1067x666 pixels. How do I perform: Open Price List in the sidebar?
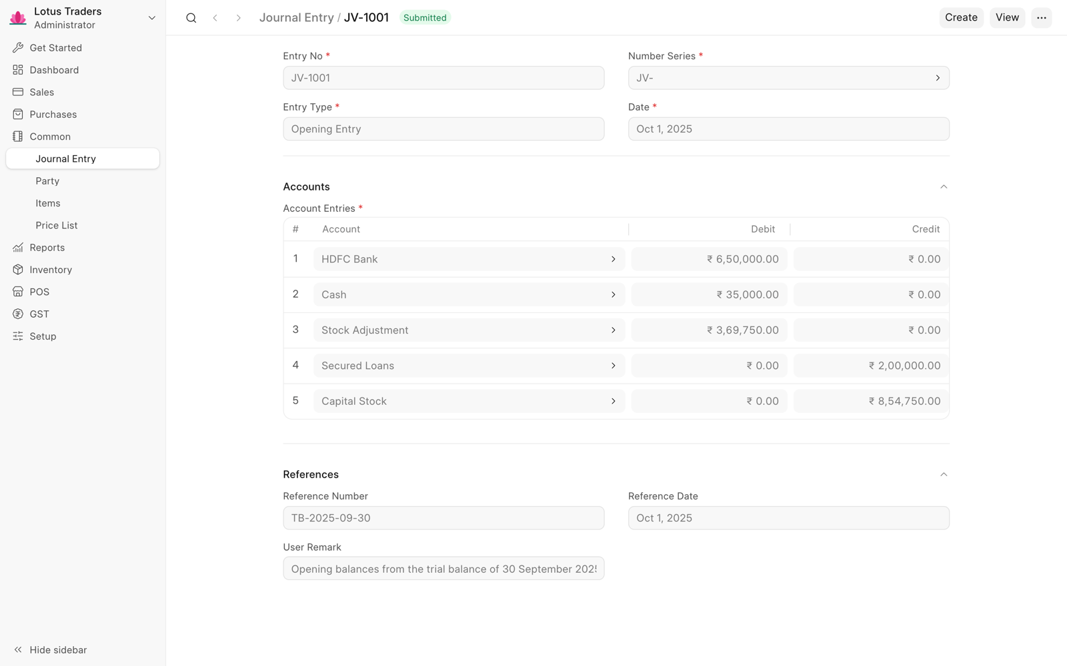[x=83, y=225]
